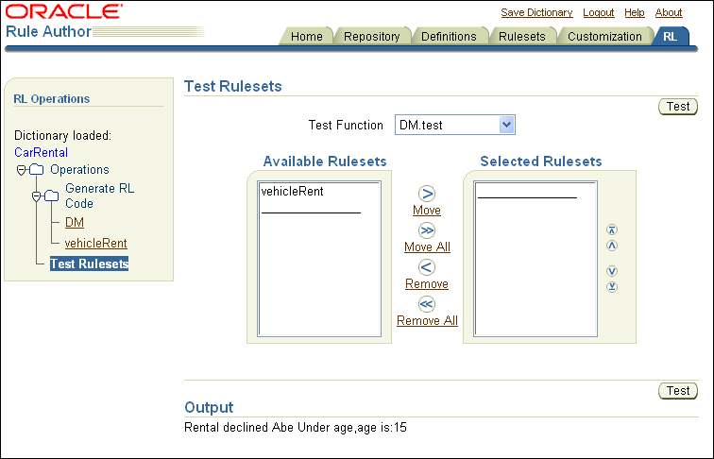
Task: Click the Operations folder icon
Action: pos(37,170)
